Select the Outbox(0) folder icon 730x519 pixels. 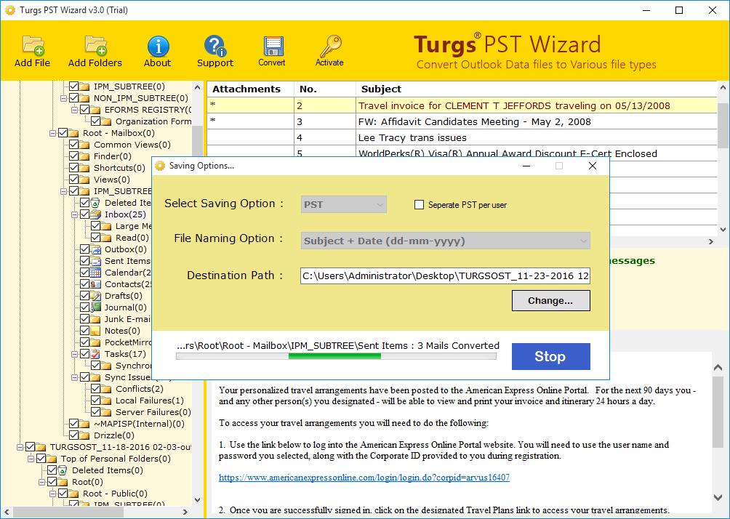[x=95, y=249]
